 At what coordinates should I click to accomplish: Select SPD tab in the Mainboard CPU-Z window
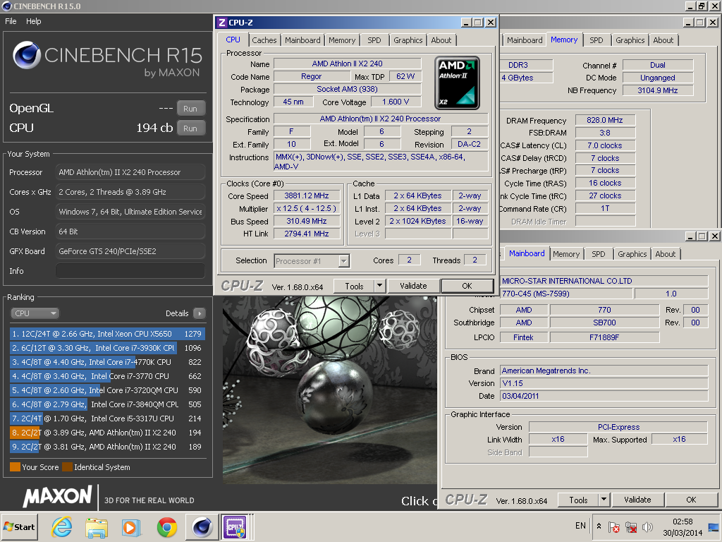[598, 254]
